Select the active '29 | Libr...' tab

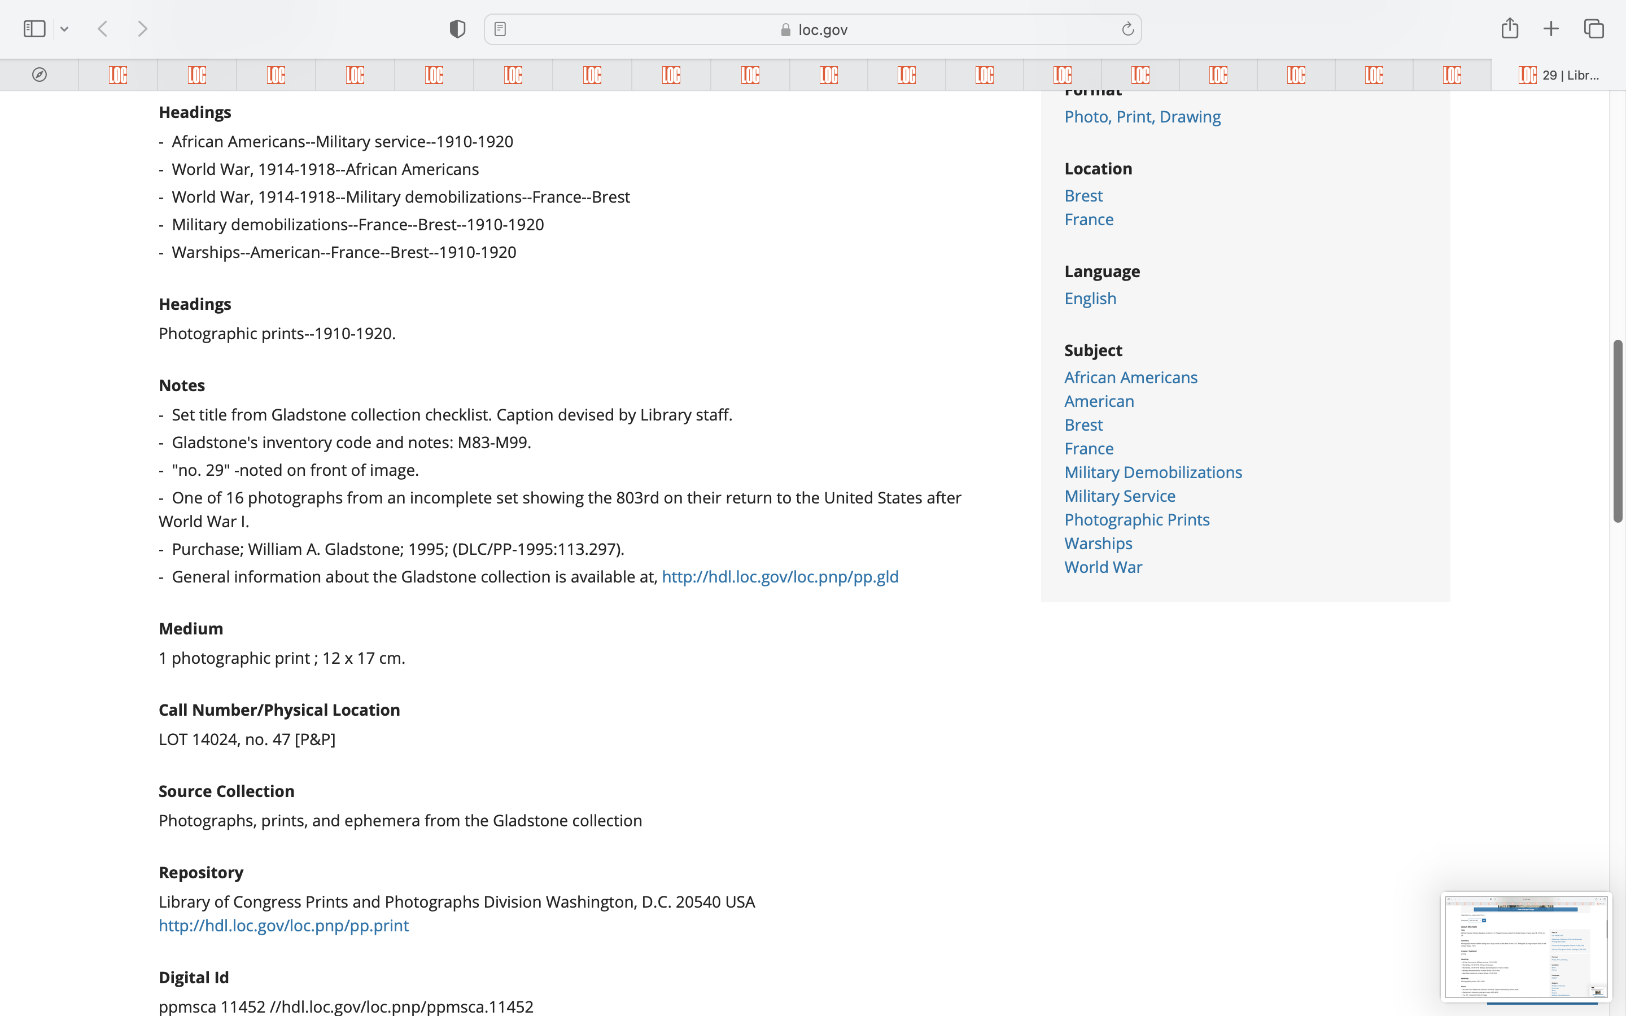coord(1559,75)
